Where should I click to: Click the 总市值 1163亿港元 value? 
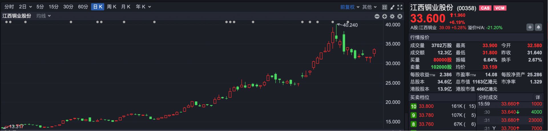(485, 82)
